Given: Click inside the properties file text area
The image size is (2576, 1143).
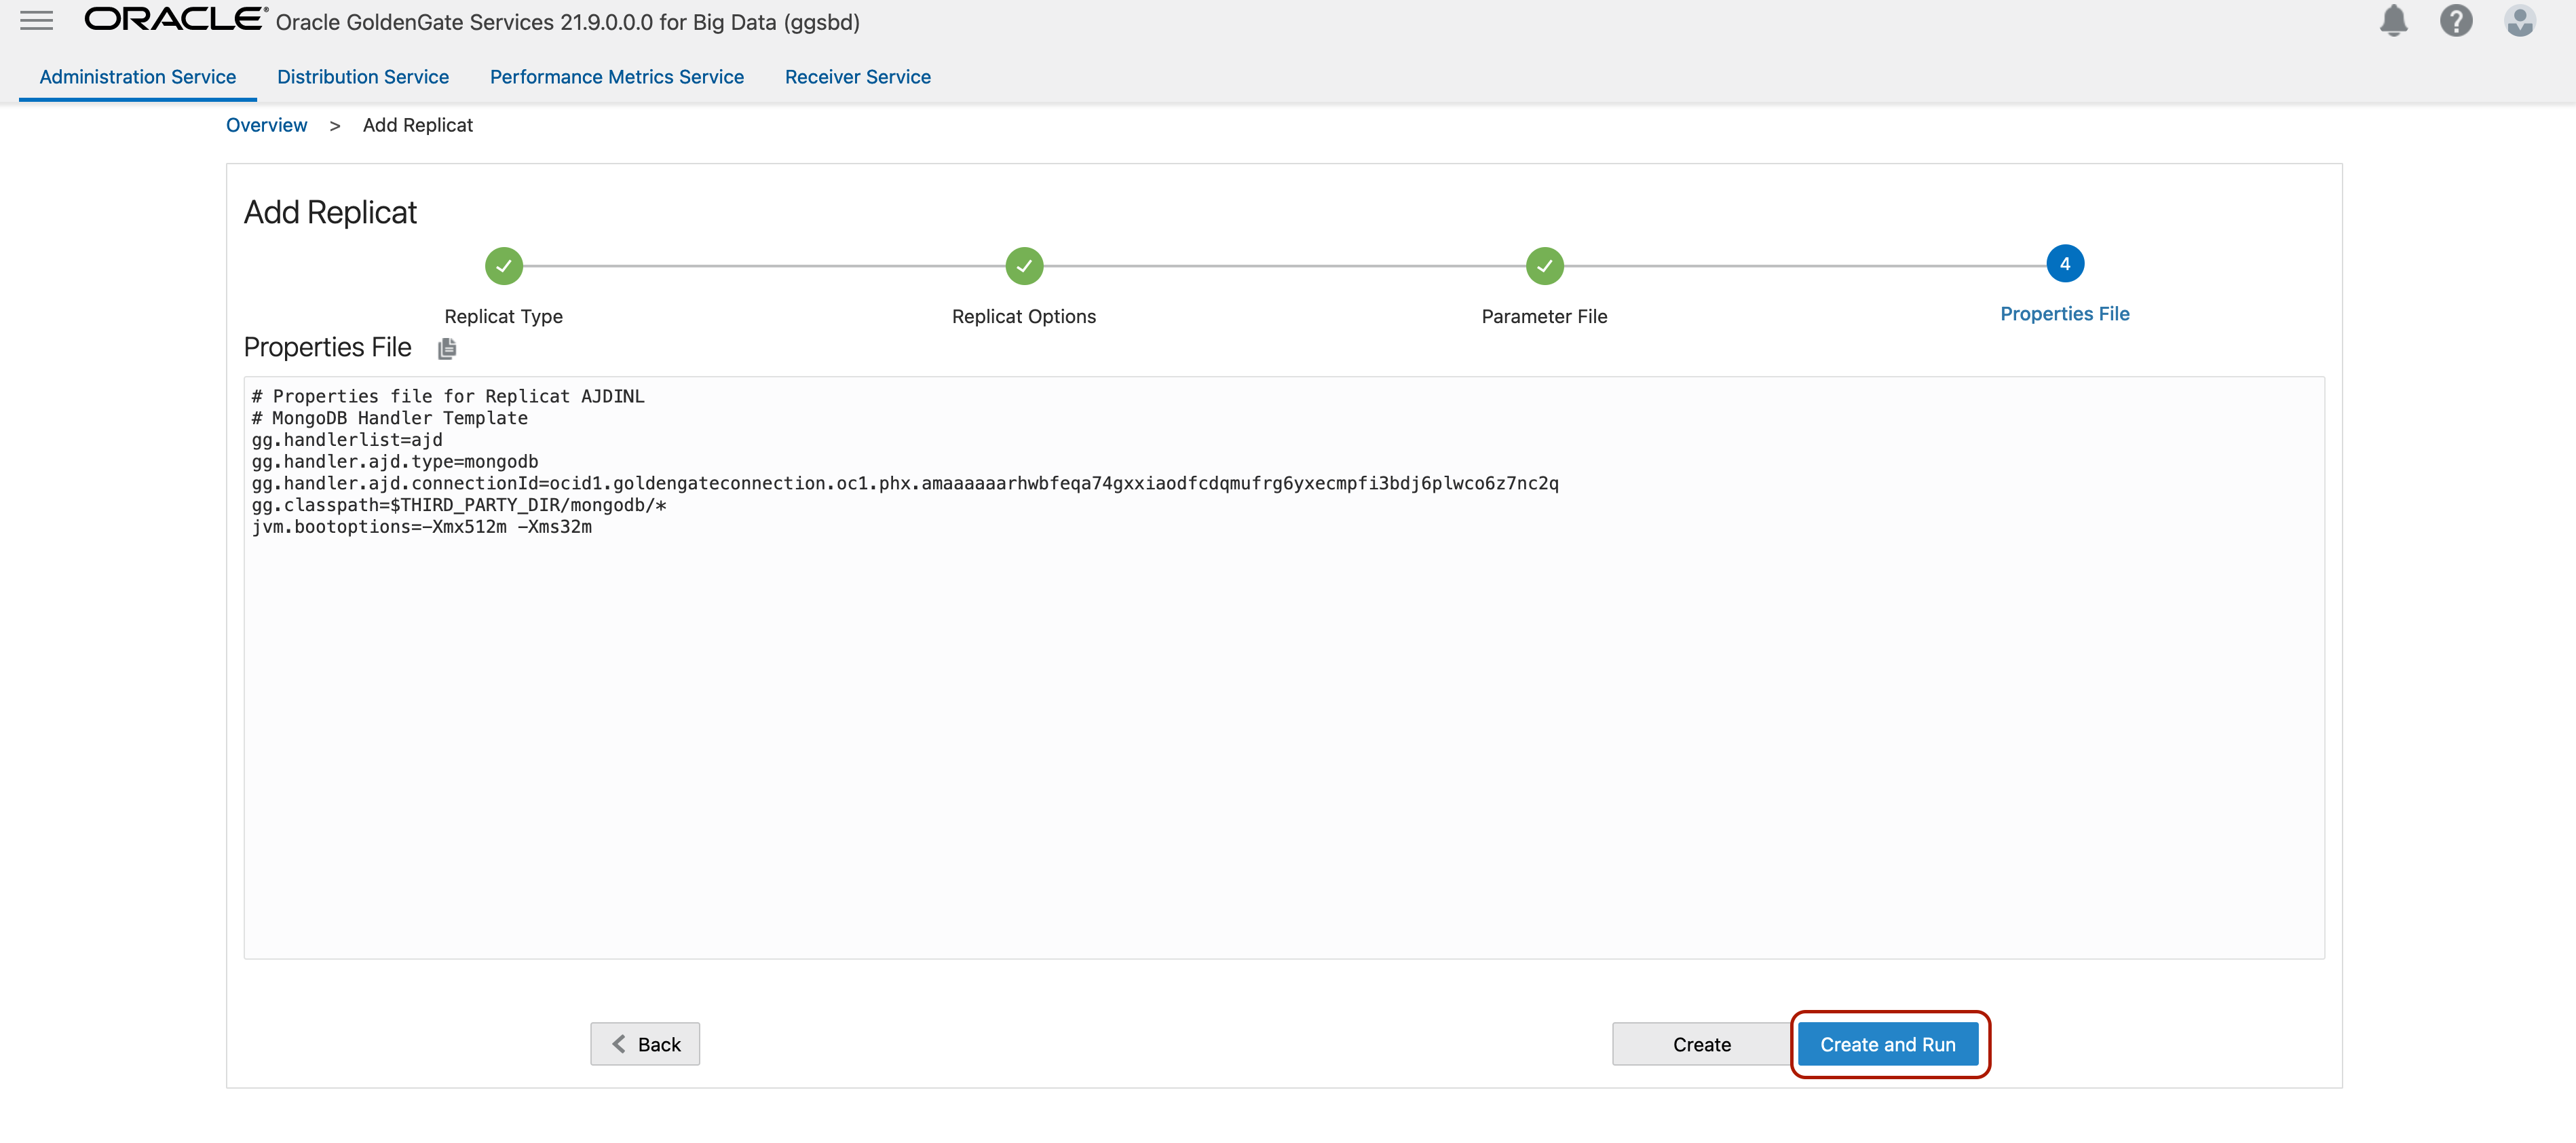Looking at the screenshot, I should point(1283,740).
